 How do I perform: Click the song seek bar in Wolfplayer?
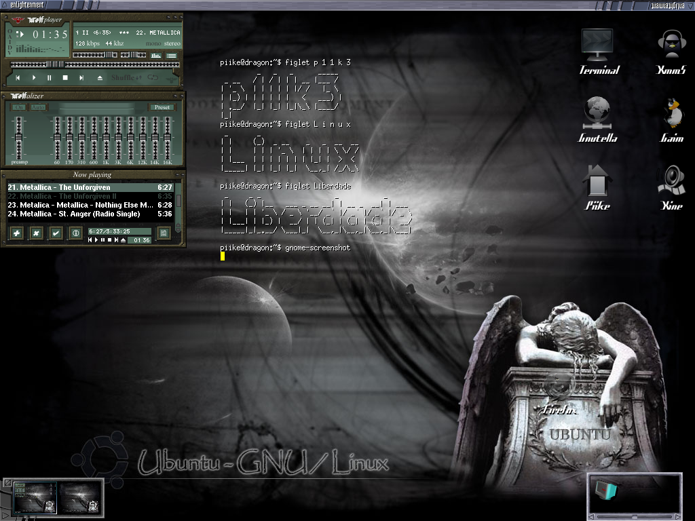click(x=95, y=64)
